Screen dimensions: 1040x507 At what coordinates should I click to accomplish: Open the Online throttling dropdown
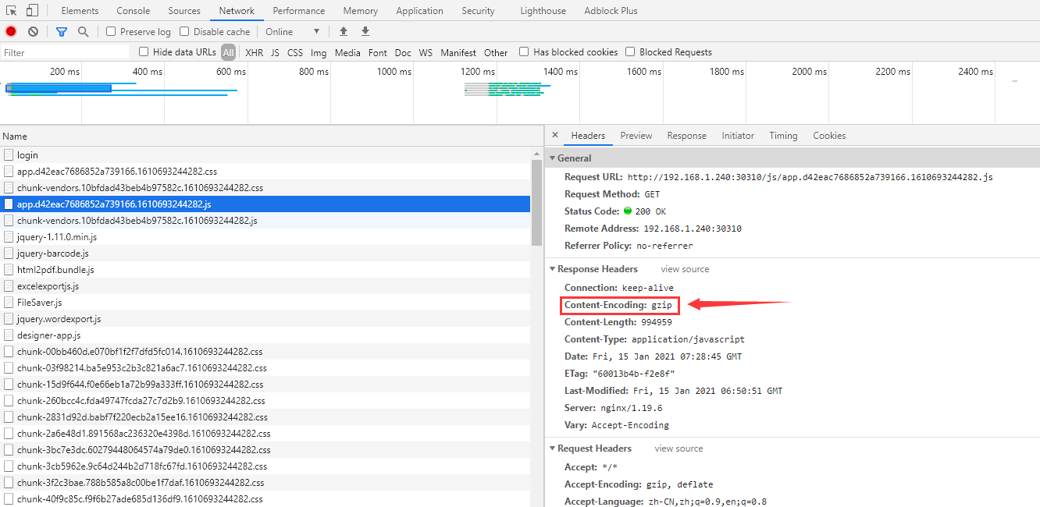point(293,31)
